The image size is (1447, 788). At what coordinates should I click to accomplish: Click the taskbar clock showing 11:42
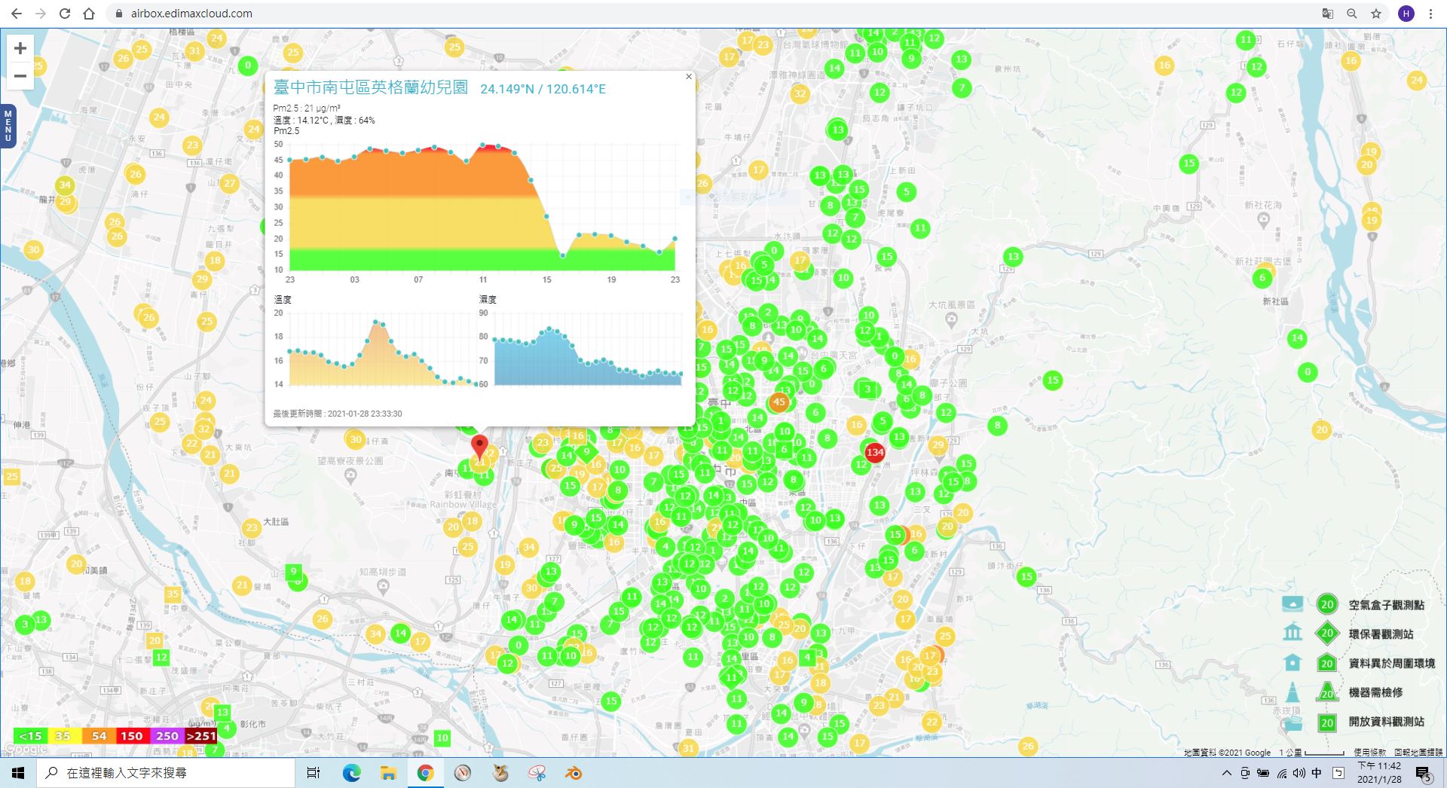click(1379, 773)
